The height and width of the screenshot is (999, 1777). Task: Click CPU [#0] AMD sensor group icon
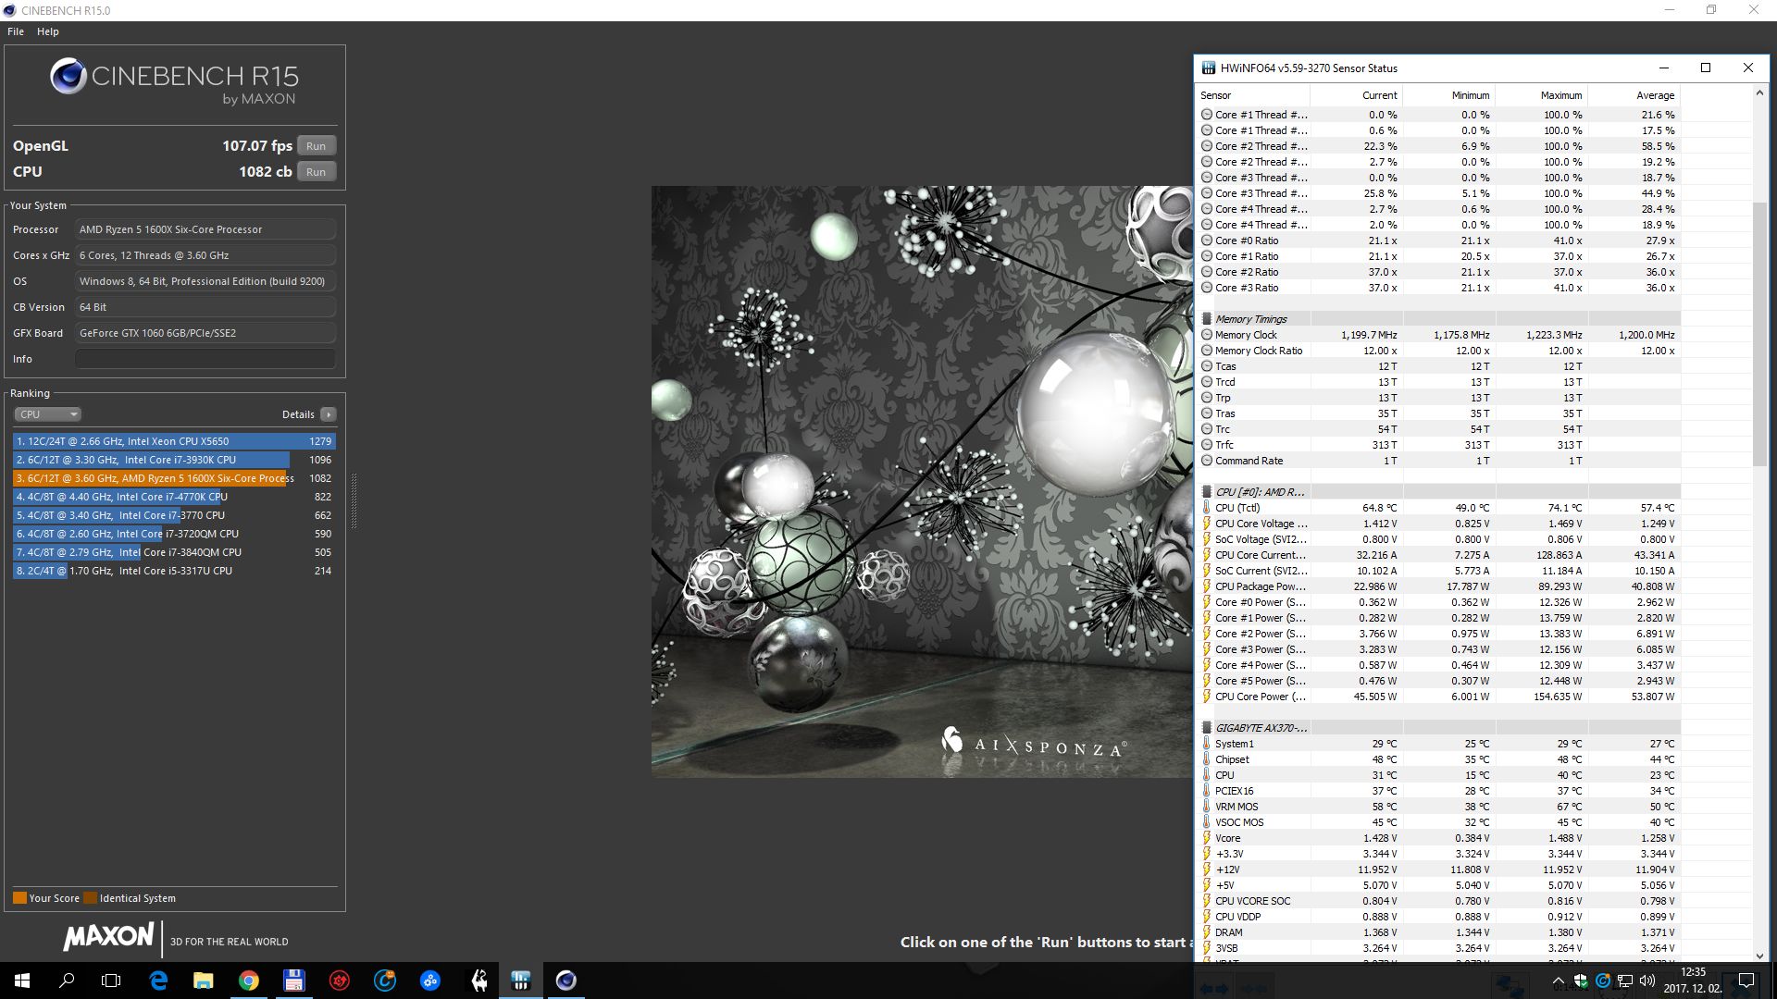coord(1207,492)
